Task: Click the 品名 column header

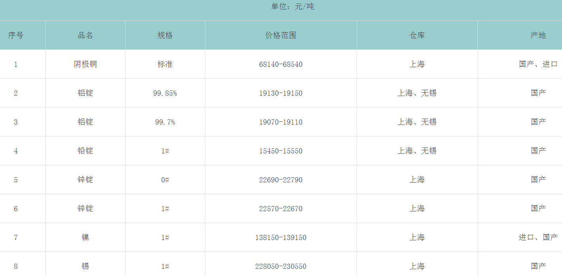Action: click(x=85, y=35)
